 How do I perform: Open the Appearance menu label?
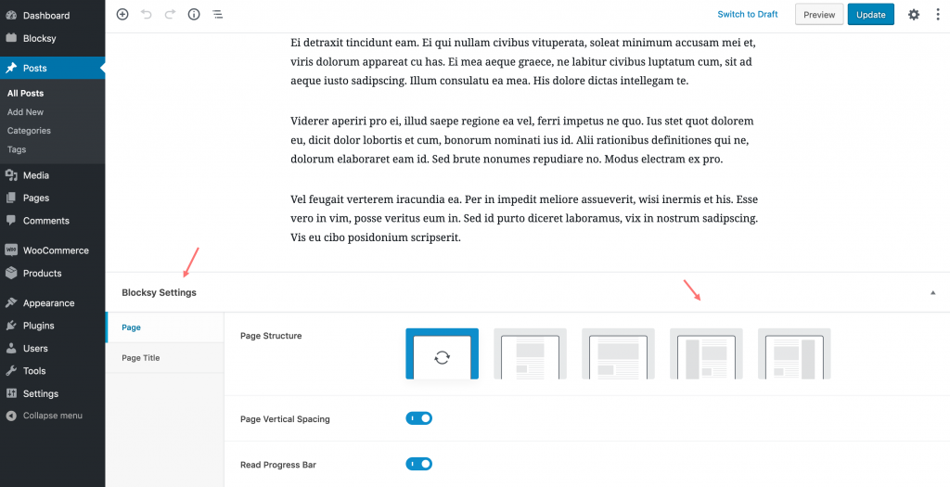48,302
